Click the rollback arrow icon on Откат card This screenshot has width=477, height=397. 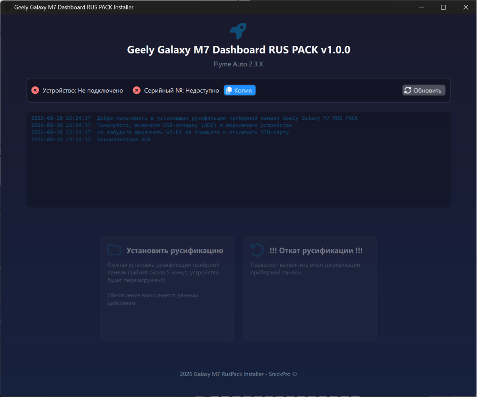click(257, 250)
